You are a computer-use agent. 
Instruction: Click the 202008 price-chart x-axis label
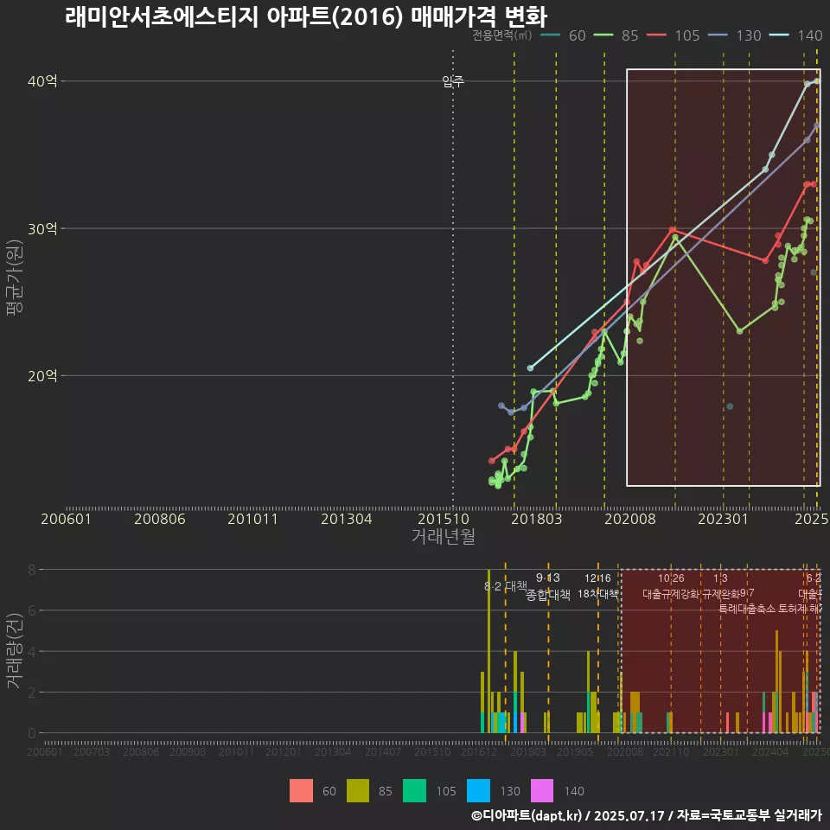click(630, 519)
